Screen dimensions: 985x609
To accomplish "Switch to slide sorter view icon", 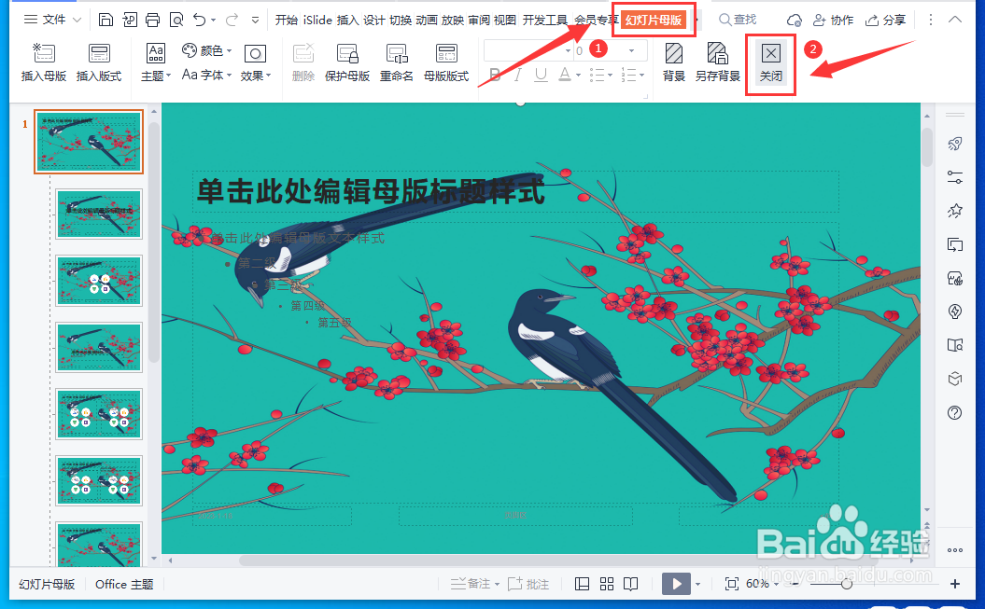I will pos(607,584).
